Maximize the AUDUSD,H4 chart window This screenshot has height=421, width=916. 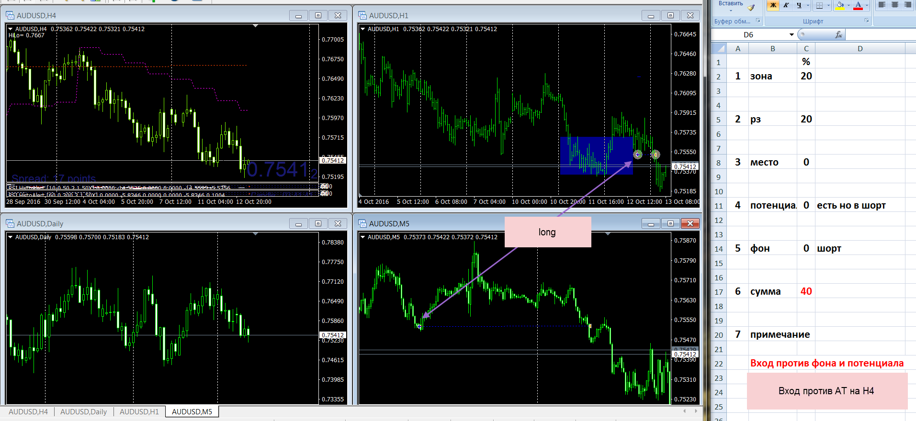[318, 15]
